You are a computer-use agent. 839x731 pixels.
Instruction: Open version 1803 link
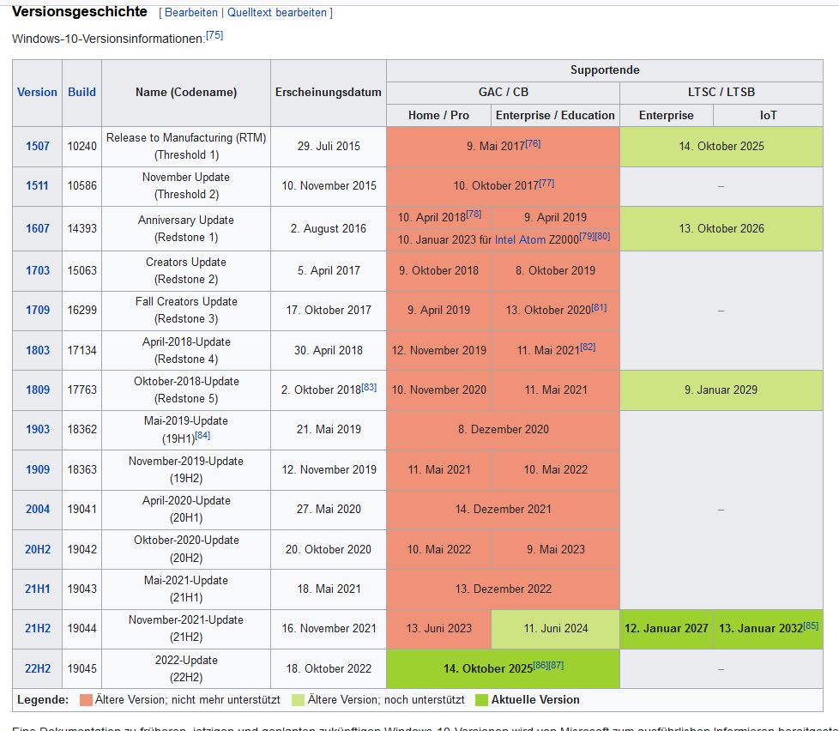coord(38,350)
